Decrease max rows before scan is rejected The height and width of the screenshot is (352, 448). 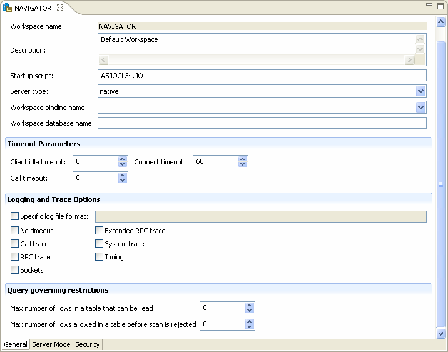pos(250,328)
